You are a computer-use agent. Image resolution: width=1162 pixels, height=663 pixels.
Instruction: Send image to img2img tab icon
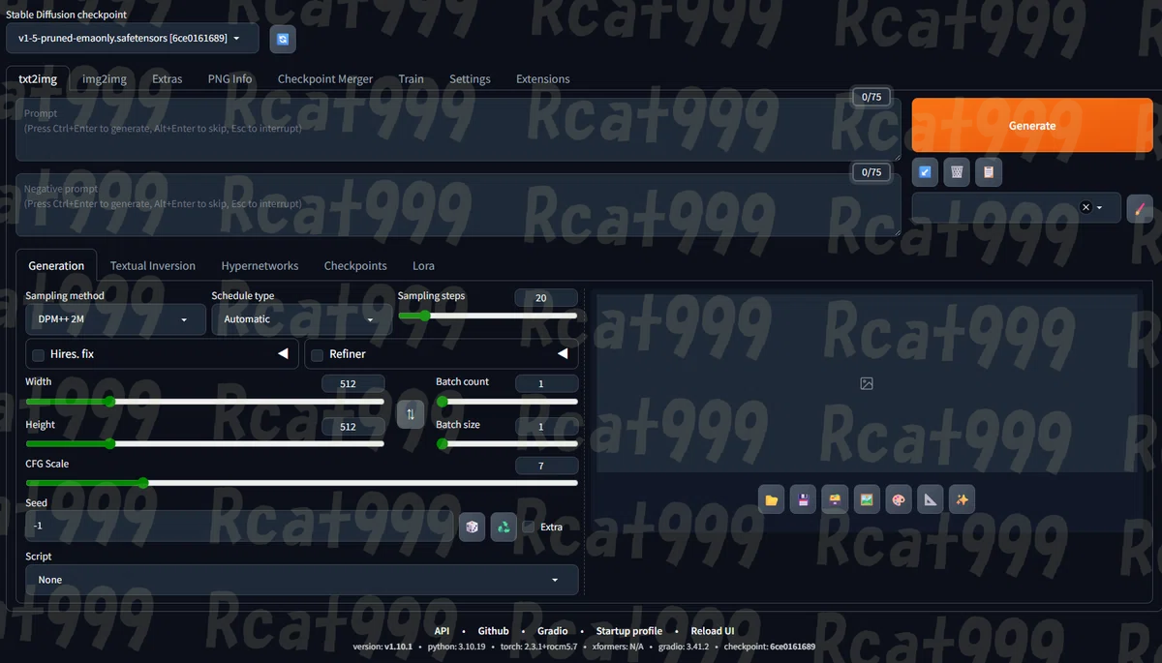(x=867, y=499)
